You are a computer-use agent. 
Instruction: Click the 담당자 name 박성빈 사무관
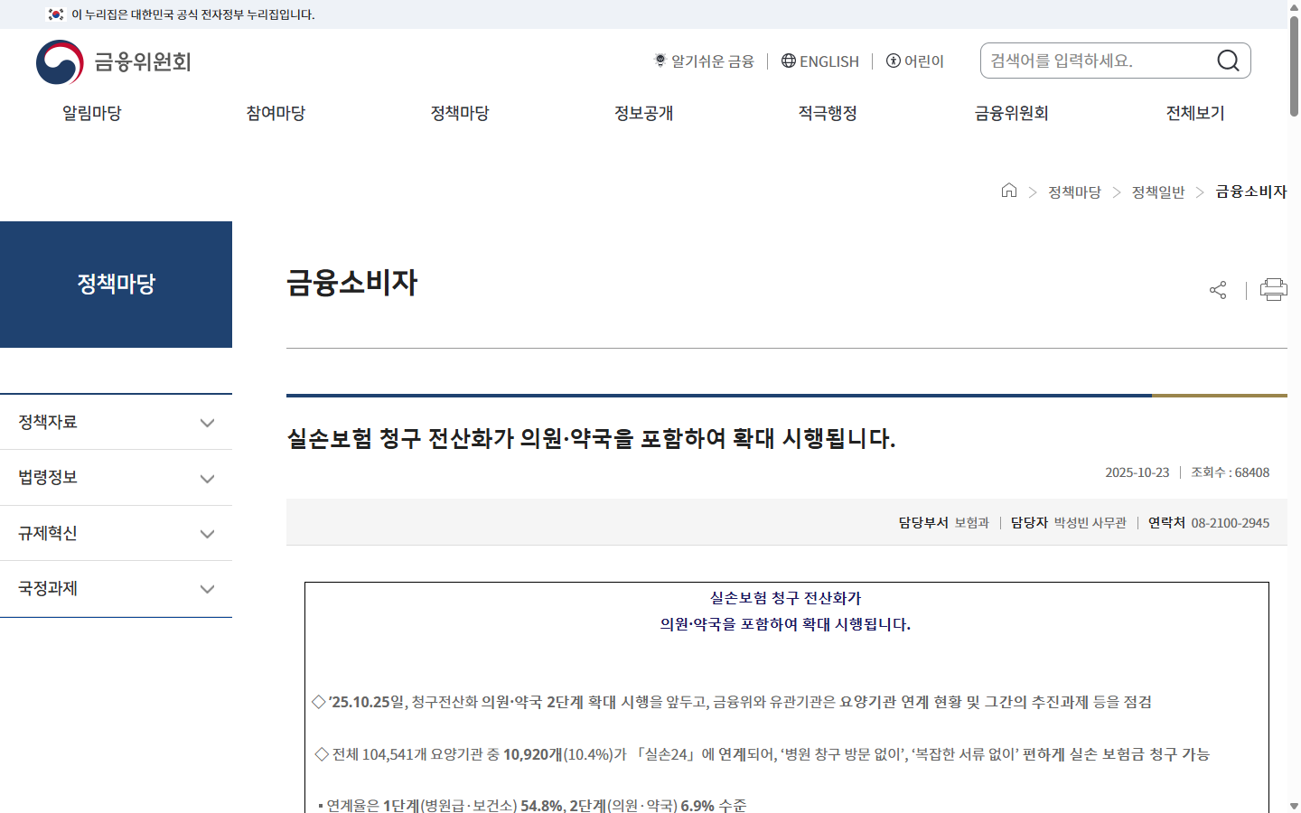tap(1090, 523)
